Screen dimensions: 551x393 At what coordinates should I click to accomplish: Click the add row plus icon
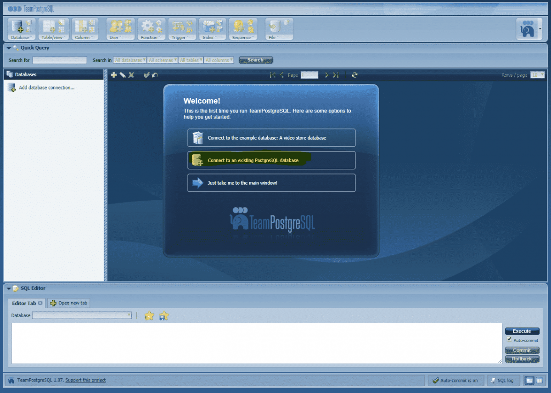pos(114,75)
